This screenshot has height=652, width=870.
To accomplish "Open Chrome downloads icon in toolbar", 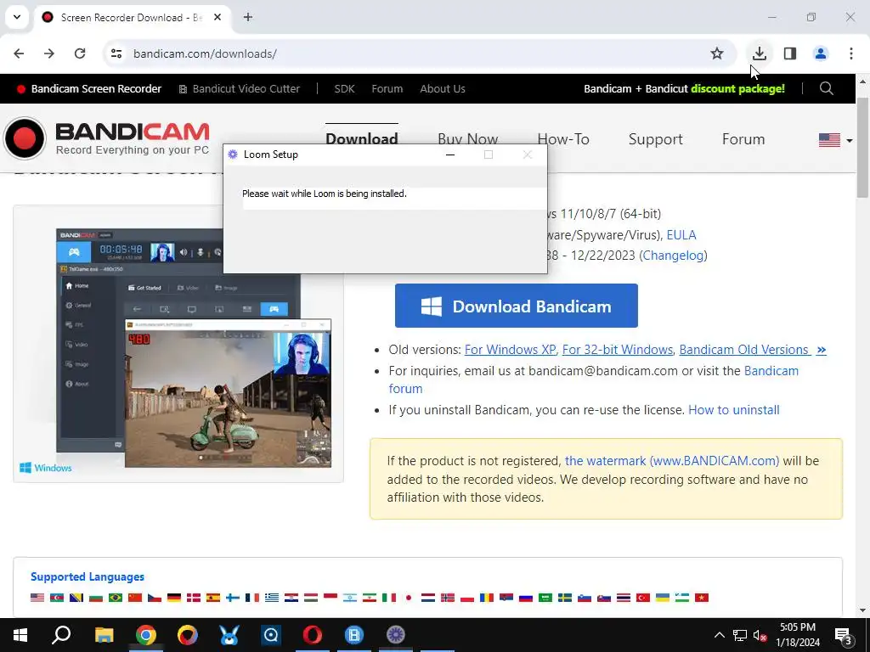I will tap(759, 53).
